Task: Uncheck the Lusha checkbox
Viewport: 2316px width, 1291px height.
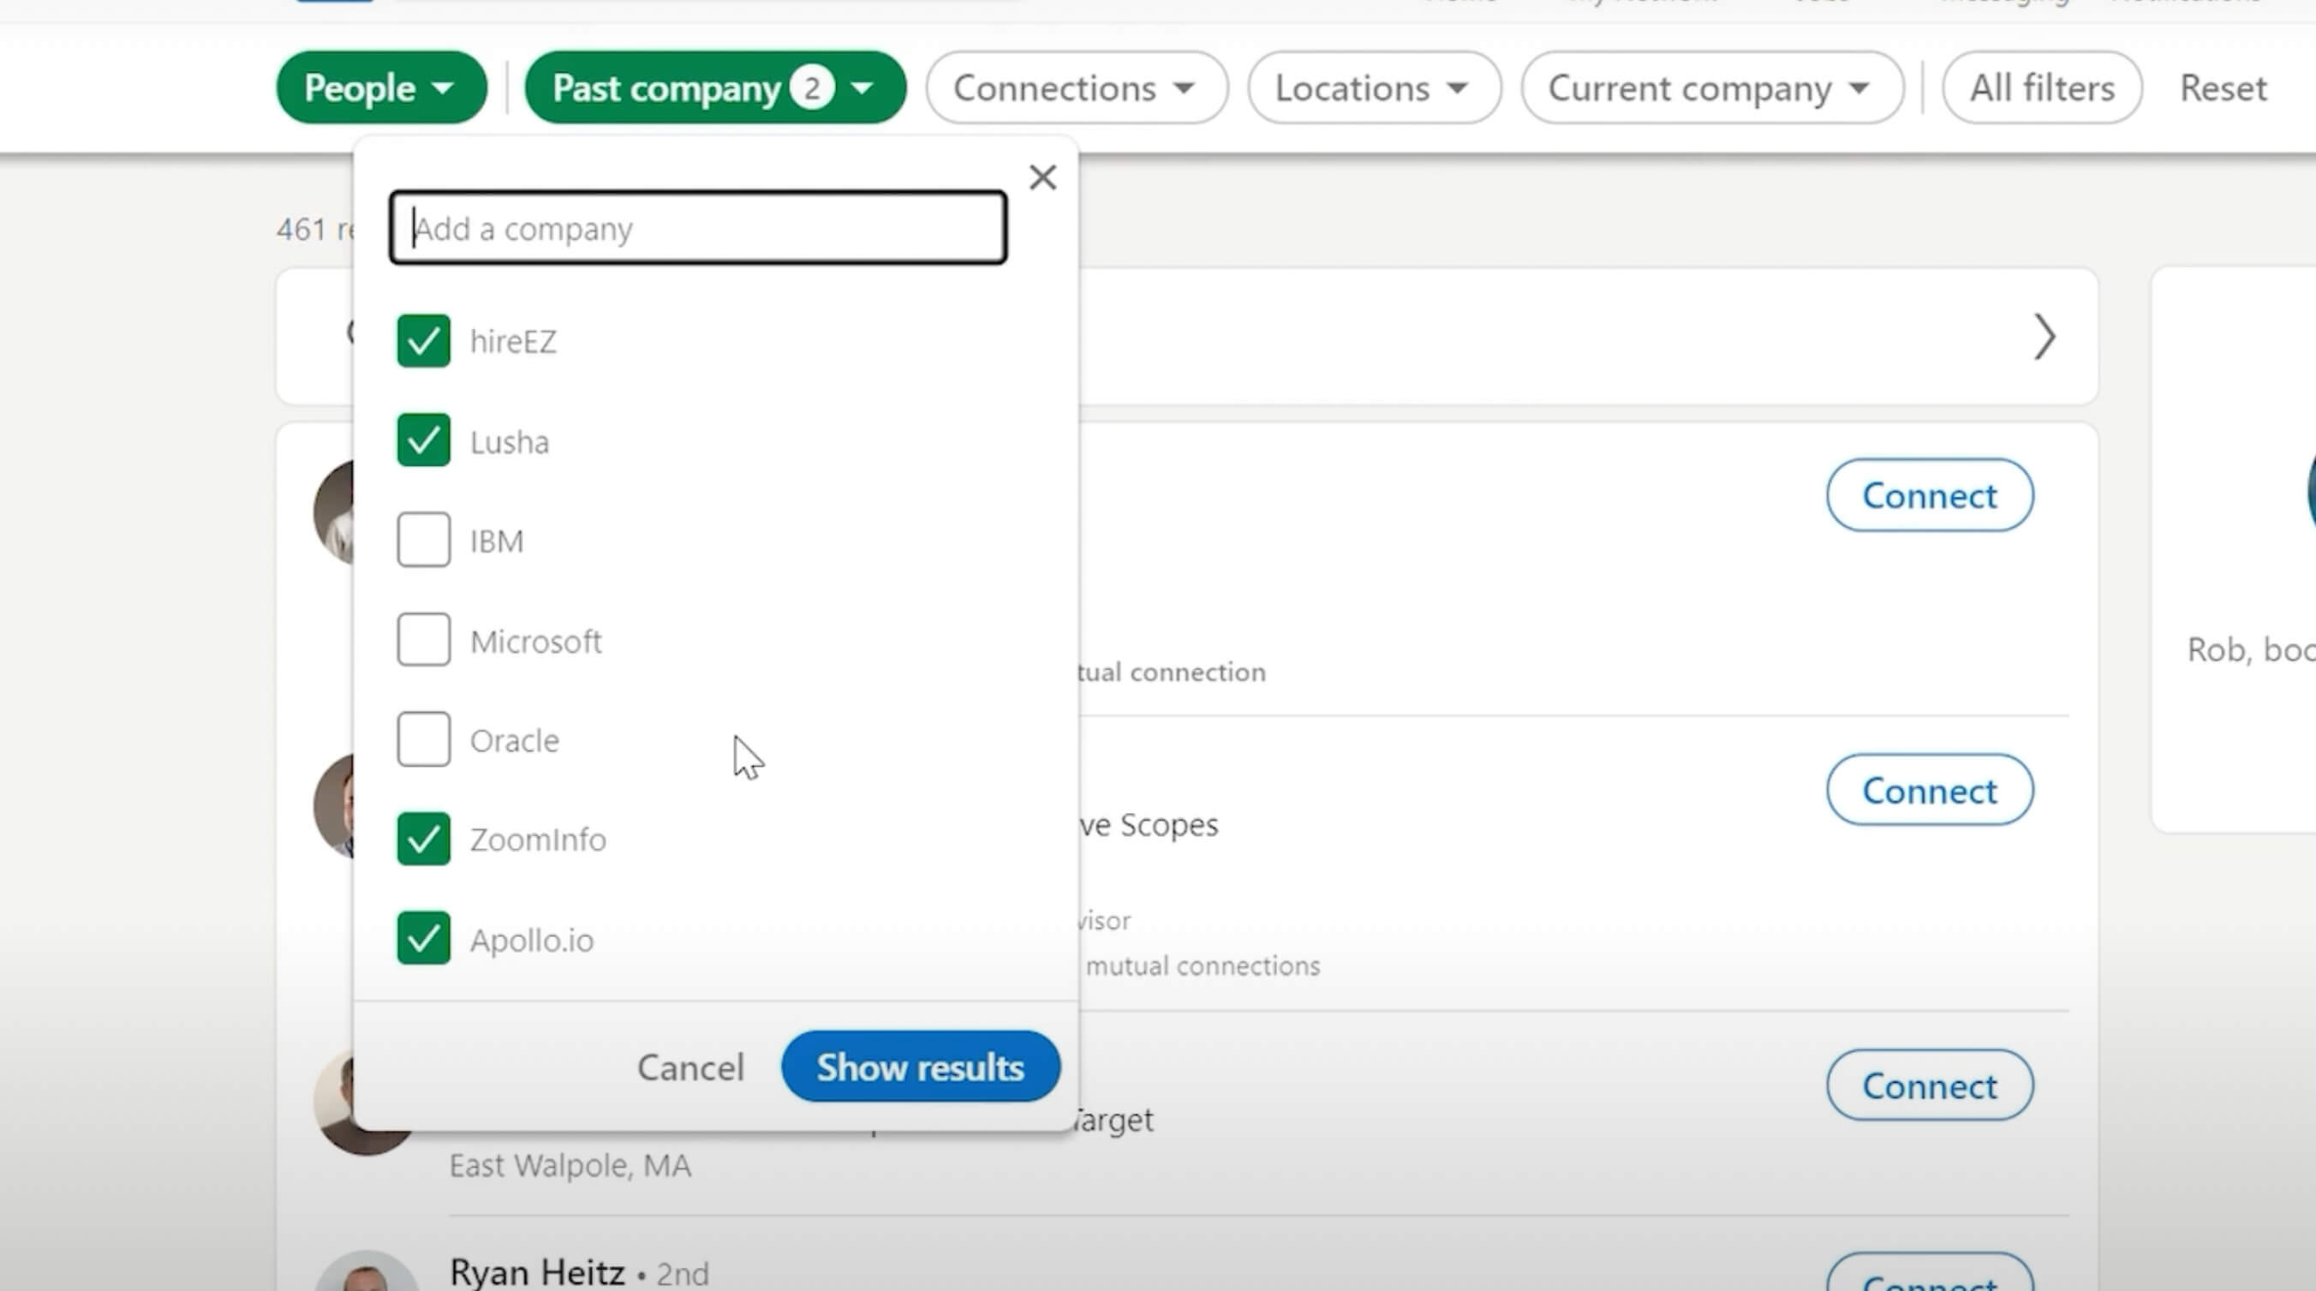Action: pos(423,440)
